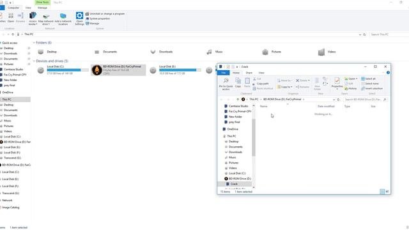The image size is (409, 230).
Task: Open System properties in main ribbon
Action: (98, 19)
